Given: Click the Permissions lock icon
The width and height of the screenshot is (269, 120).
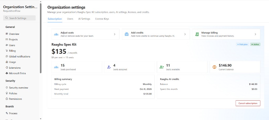Looking at the screenshot, I should tap(7, 99).
